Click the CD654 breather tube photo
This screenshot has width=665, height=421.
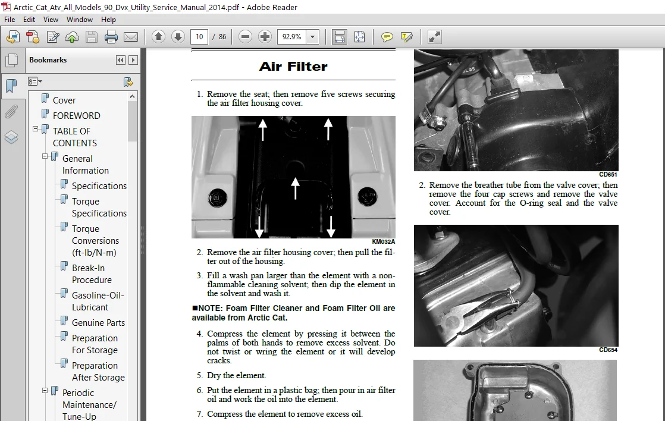pos(516,286)
